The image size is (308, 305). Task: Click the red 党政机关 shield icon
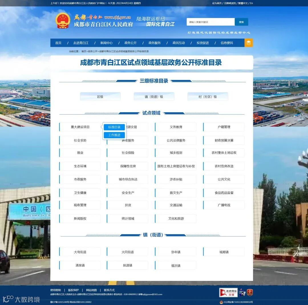coord(250,292)
